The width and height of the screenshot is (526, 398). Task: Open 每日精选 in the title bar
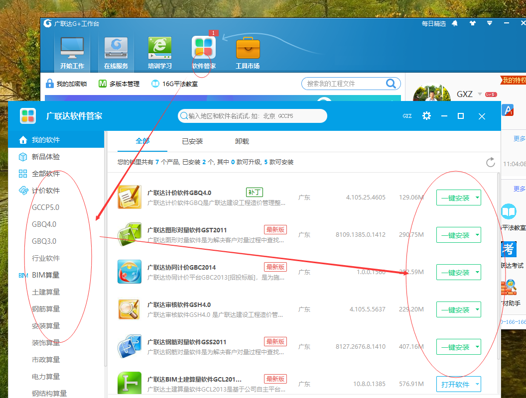pyautogui.click(x=434, y=24)
